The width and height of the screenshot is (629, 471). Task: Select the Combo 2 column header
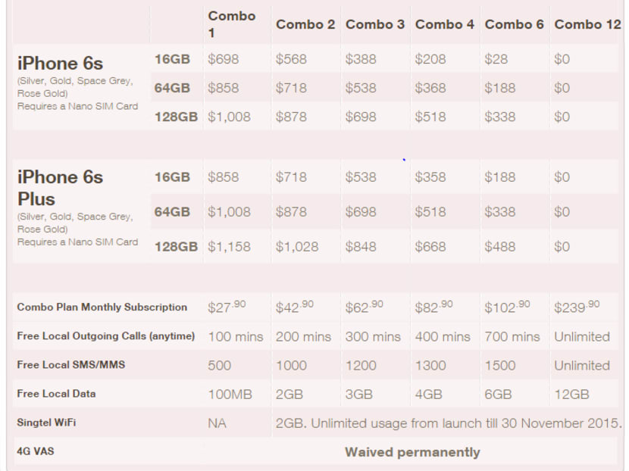pyautogui.click(x=305, y=24)
